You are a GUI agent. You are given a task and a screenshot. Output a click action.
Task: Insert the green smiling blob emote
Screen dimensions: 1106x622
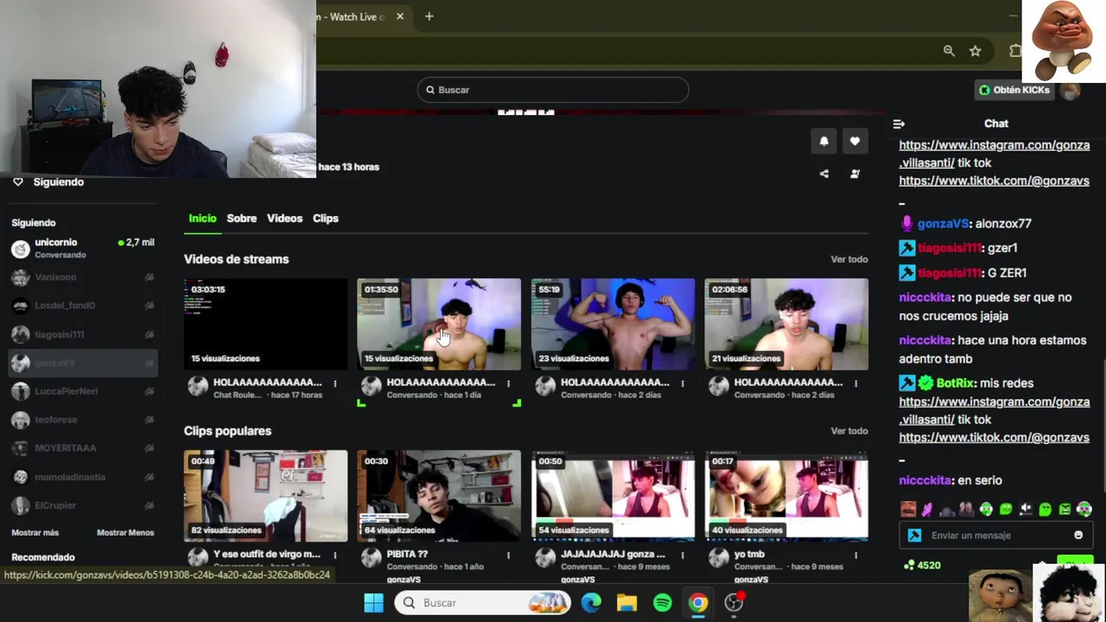(x=1006, y=510)
